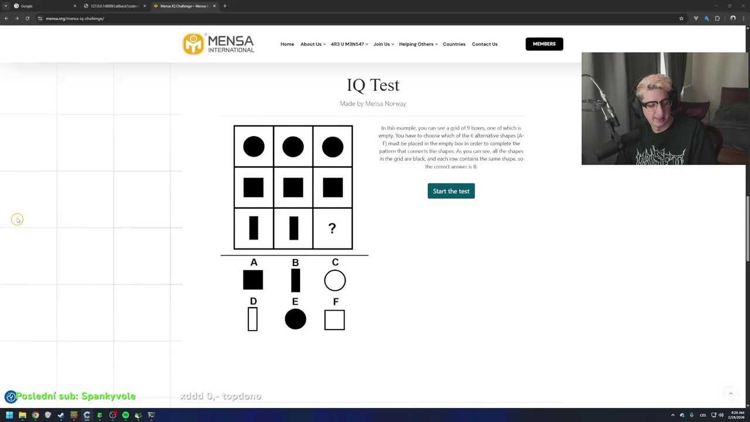
Task: Click the V-shaped extension icon
Action: (696, 18)
